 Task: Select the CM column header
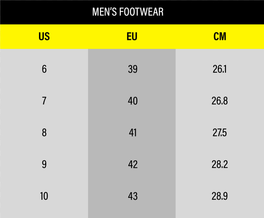(220, 36)
